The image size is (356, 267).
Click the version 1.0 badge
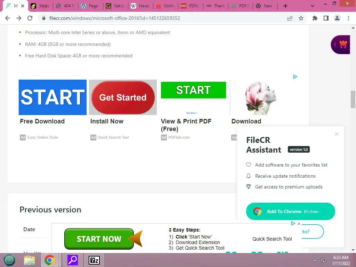(x=299, y=149)
